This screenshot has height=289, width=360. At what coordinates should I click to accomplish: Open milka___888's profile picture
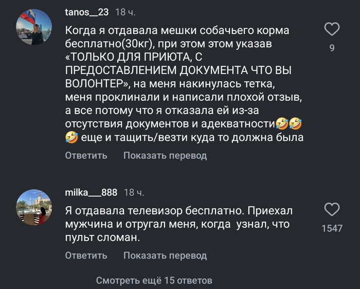(35, 207)
